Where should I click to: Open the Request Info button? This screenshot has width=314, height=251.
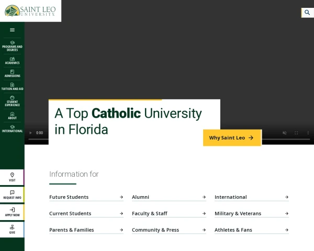point(12,195)
